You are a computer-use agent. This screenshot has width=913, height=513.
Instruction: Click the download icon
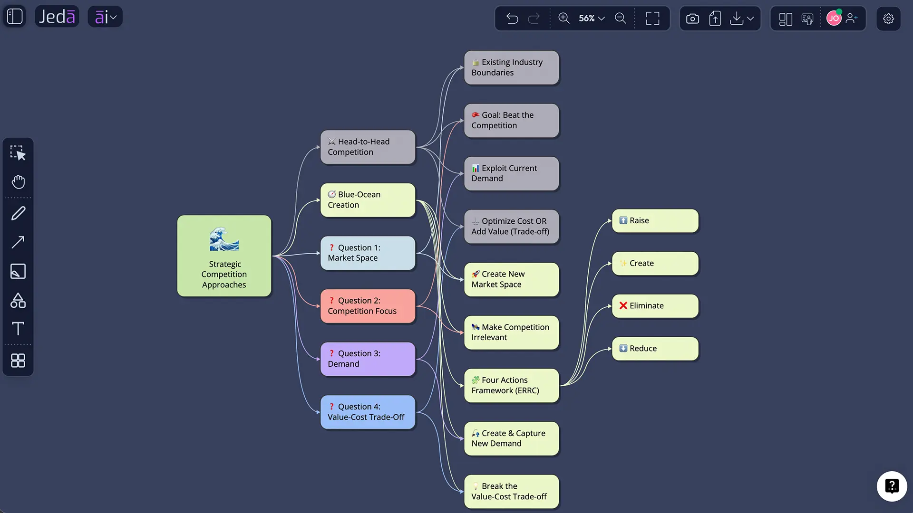point(736,19)
